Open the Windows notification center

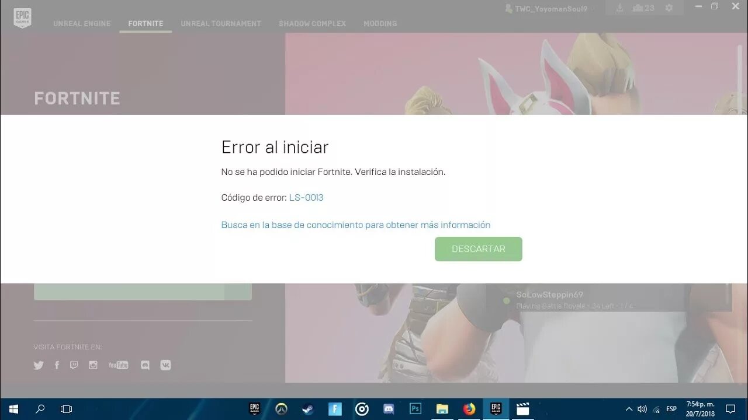click(x=730, y=409)
